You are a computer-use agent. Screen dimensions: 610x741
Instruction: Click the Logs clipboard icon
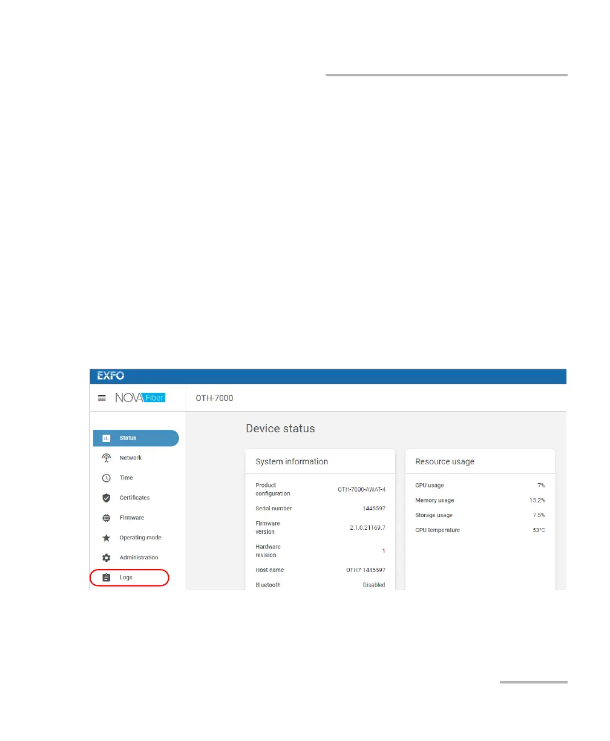(107, 578)
